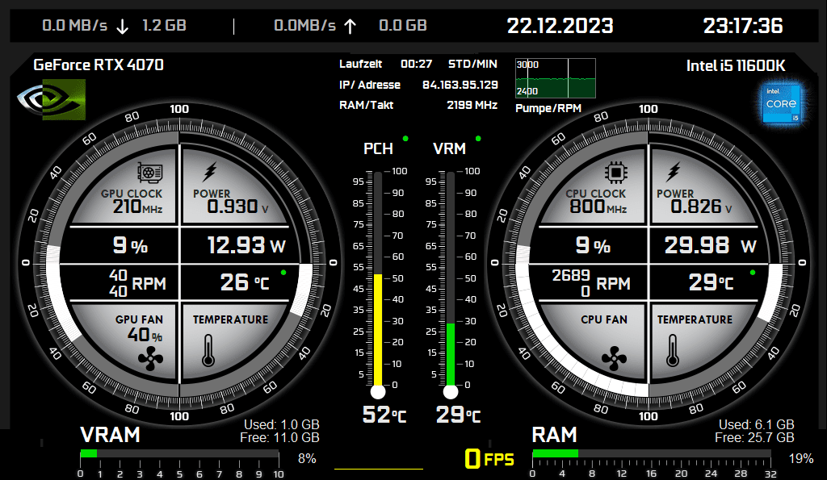Click the NVIDIA logo icon
Viewport: 827px width, 480px height.
(51, 99)
